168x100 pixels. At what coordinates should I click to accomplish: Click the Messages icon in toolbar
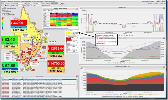pos(147,4)
